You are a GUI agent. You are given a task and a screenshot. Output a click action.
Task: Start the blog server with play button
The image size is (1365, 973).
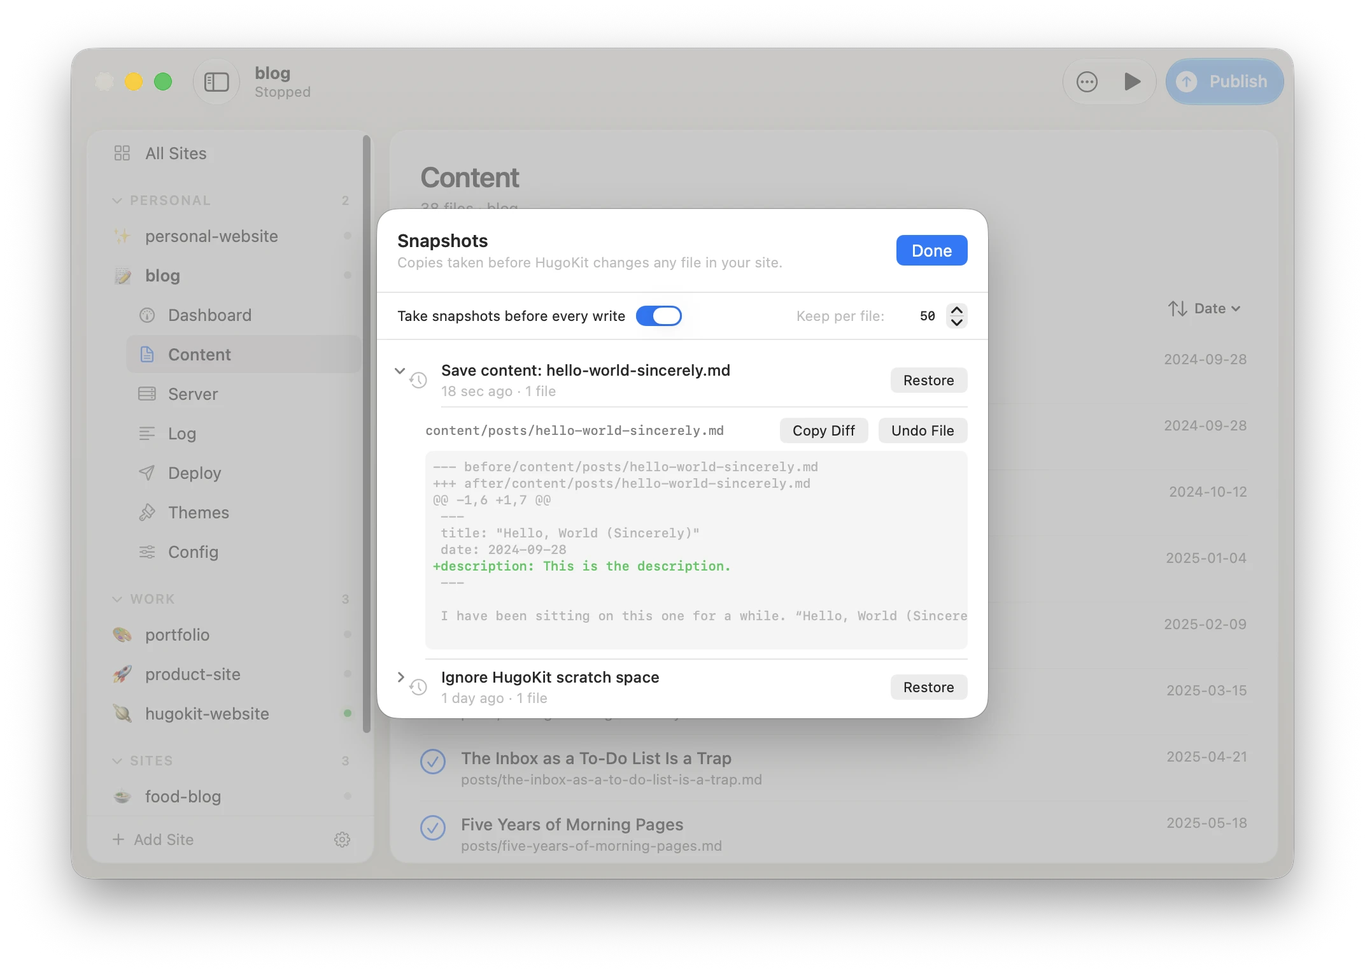[x=1132, y=82]
